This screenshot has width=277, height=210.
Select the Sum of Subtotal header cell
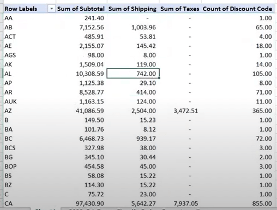point(81,9)
